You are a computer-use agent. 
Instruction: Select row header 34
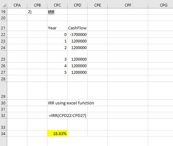[3, 133]
